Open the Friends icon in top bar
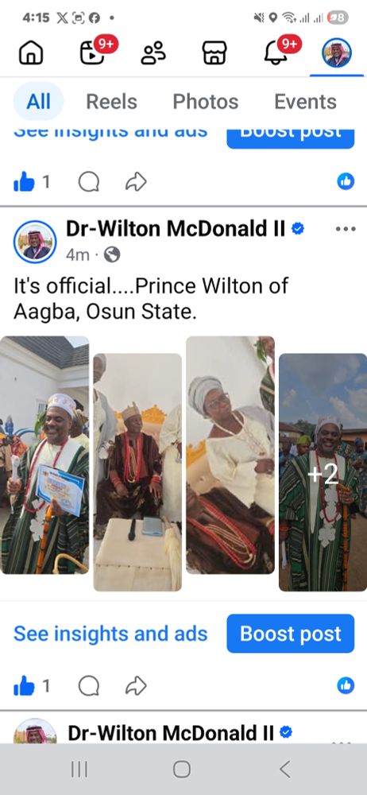 click(x=153, y=52)
